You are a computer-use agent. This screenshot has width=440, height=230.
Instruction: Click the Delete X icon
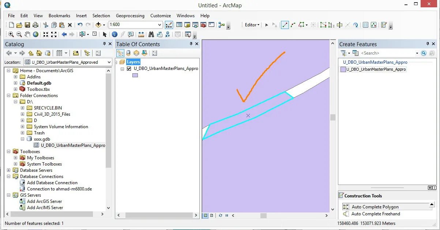[x=70, y=25]
